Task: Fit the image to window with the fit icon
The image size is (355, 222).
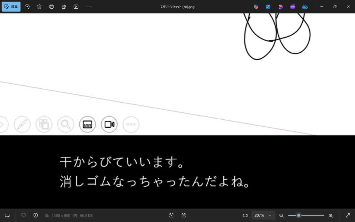Action: tap(245, 215)
